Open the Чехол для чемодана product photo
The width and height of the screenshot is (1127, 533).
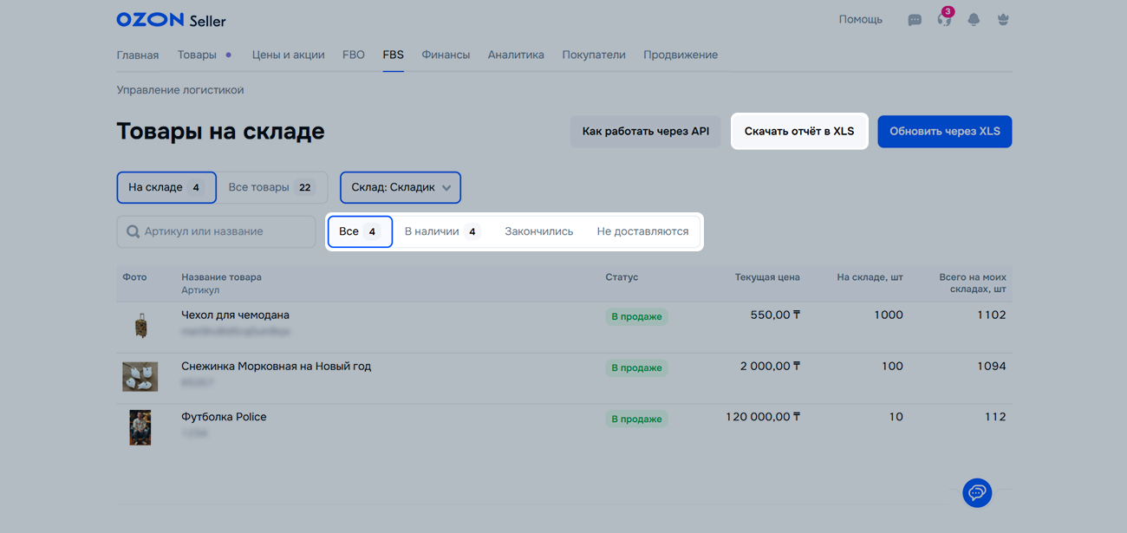tap(140, 326)
